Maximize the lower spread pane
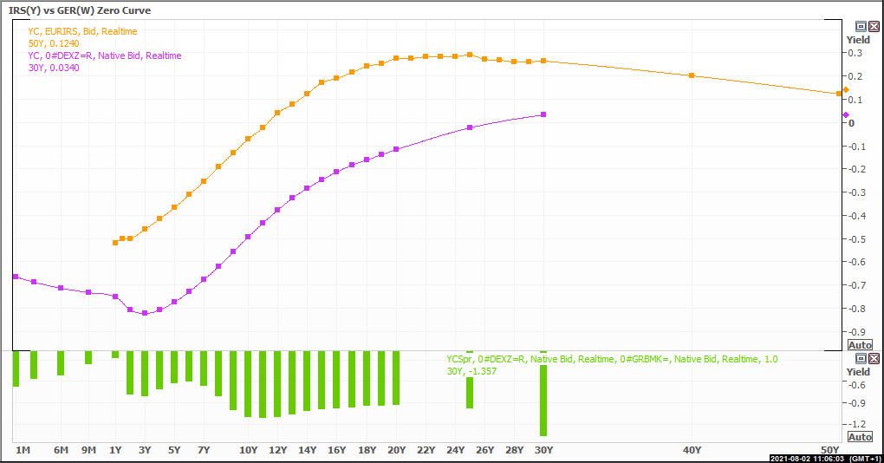Viewport: 884px width, 463px height. (861, 359)
